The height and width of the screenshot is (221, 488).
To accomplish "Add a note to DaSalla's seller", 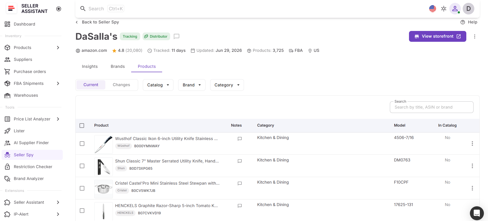I will click(x=177, y=36).
